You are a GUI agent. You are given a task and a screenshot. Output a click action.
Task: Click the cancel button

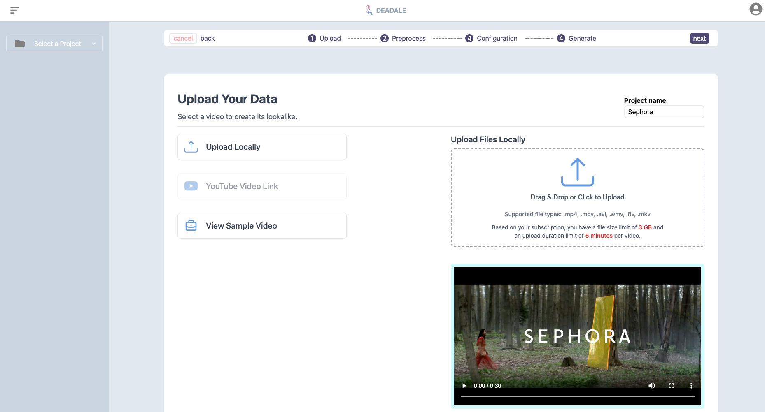click(x=183, y=38)
